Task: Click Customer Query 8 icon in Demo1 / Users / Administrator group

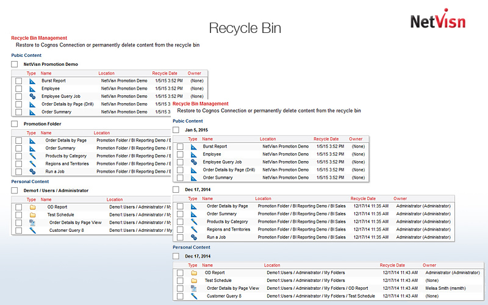Action: pyautogui.click(x=32, y=231)
